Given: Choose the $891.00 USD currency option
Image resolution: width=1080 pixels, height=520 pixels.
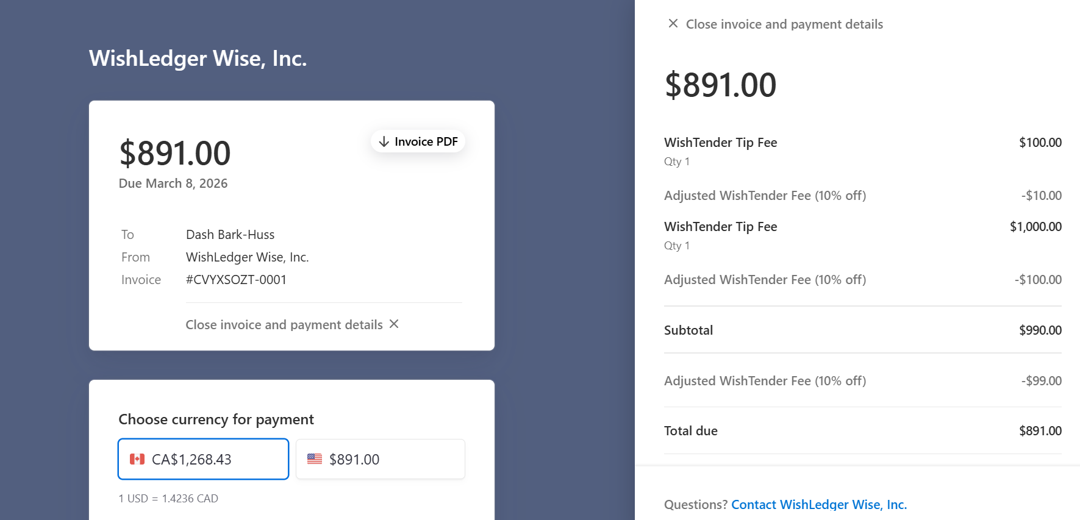Looking at the screenshot, I should [x=380, y=459].
